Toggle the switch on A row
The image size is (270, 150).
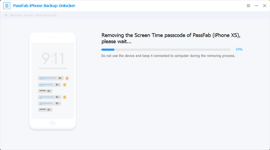click(x=57, y=97)
